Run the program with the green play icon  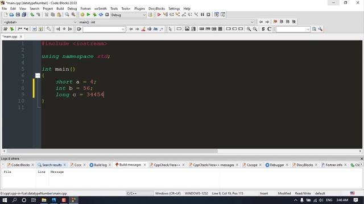tap(89, 15)
